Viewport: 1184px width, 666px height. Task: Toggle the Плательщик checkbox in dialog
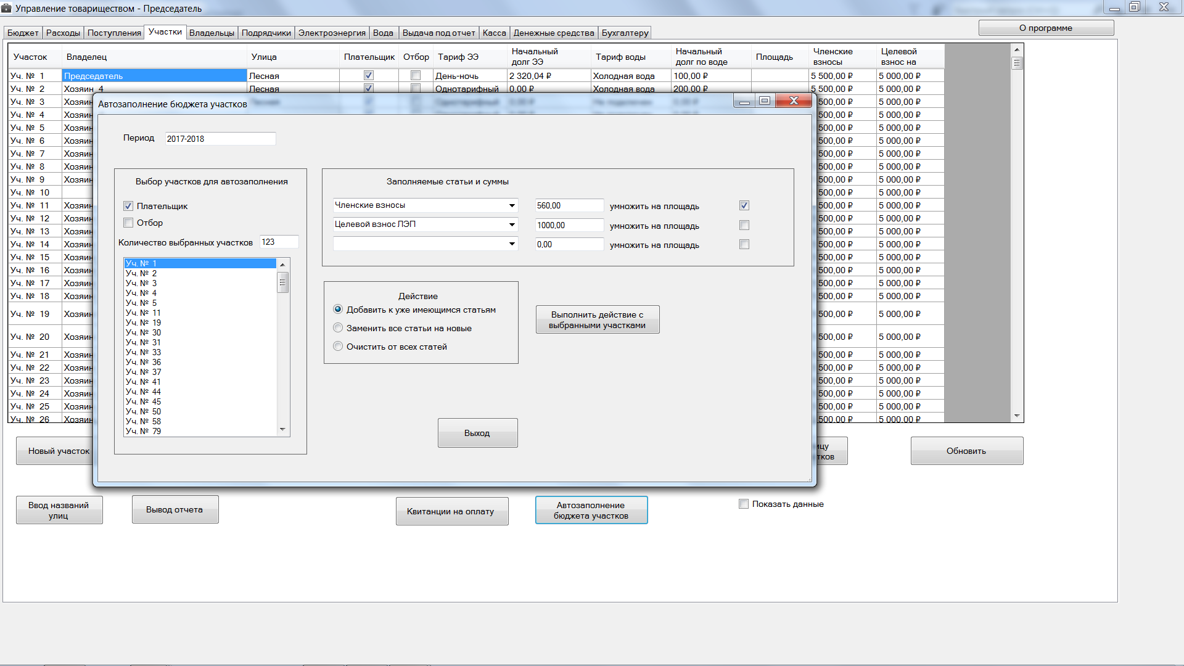pyautogui.click(x=128, y=206)
